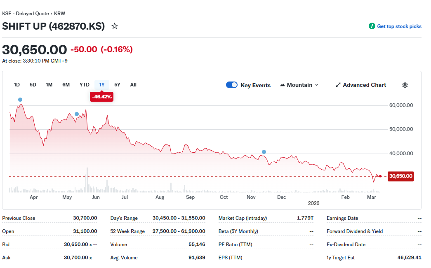
Task: Click 52 Week Range value
Action: (179, 231)
